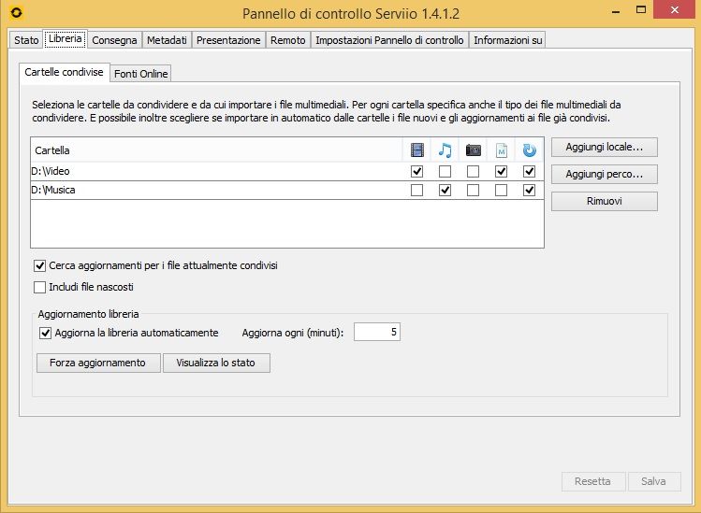Uncheck metadata option for D:\Video

[x=501, y=171]
